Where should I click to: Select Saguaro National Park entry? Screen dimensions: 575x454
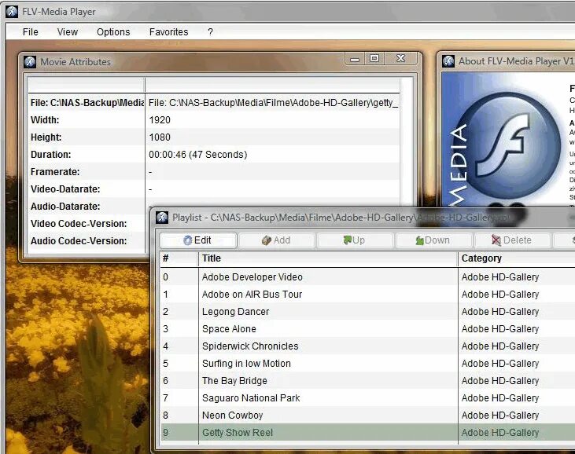click(367, 398)
